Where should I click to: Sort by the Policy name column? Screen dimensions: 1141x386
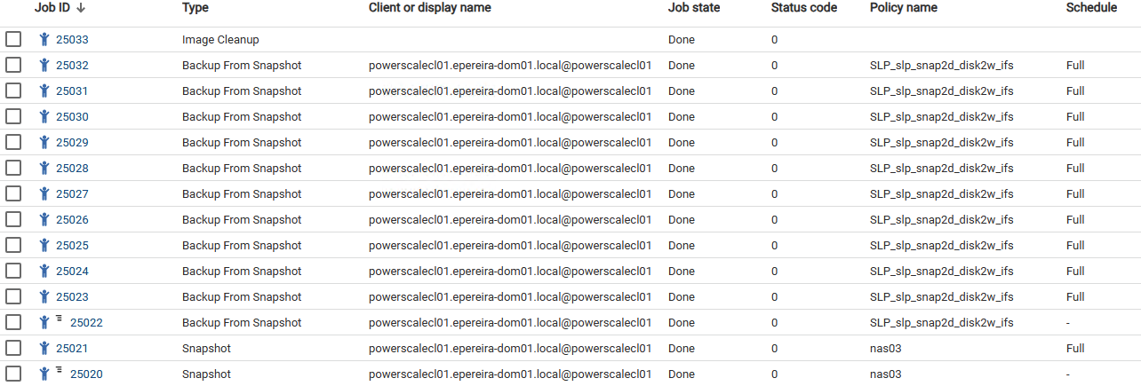pos(903,8)
